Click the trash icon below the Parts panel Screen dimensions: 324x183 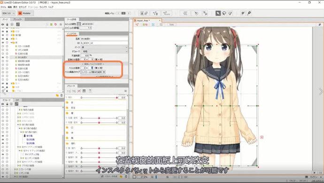[x=62, y=95]
